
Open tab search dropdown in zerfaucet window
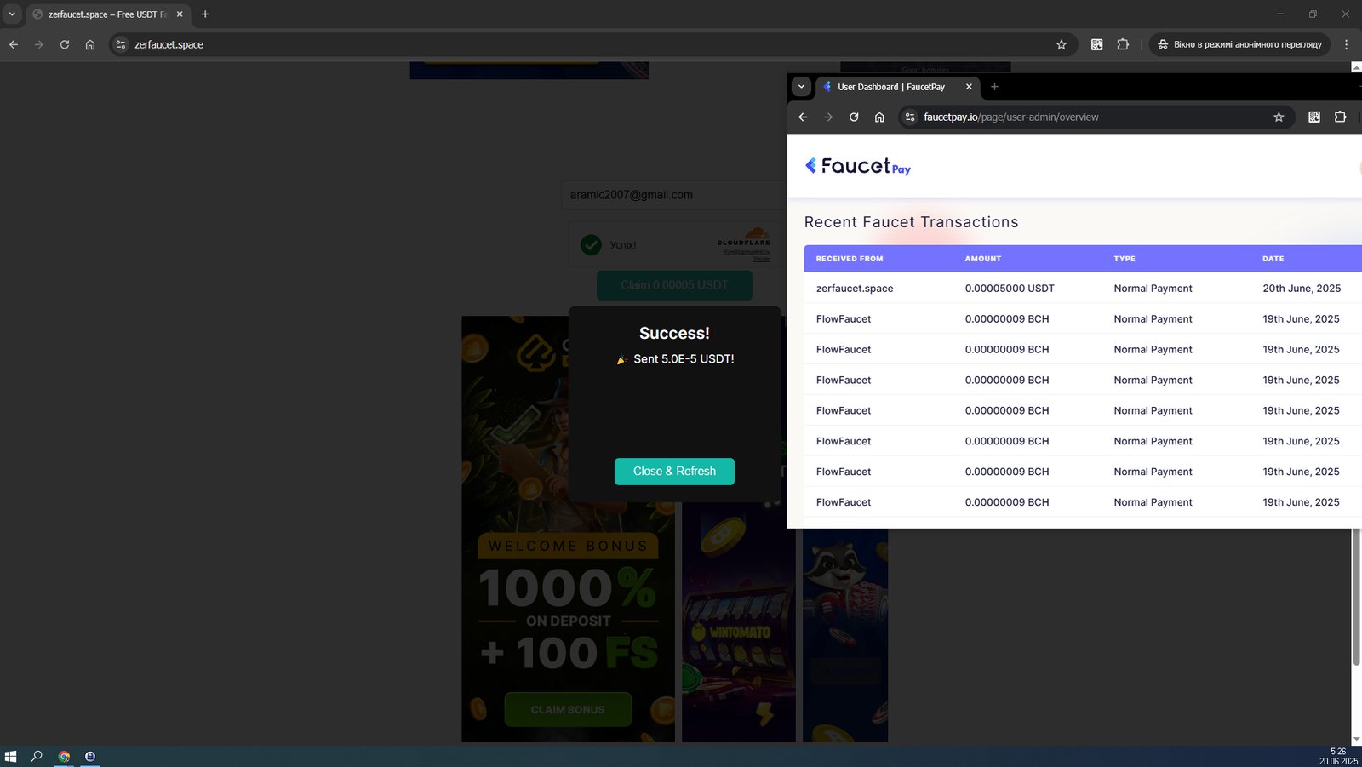(12, 14)
